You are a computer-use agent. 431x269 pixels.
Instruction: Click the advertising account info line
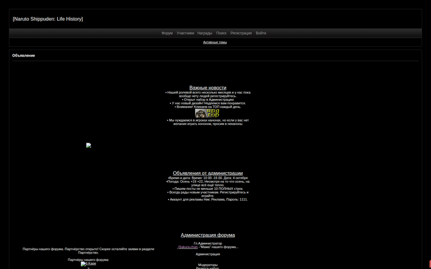click(208, 199)
